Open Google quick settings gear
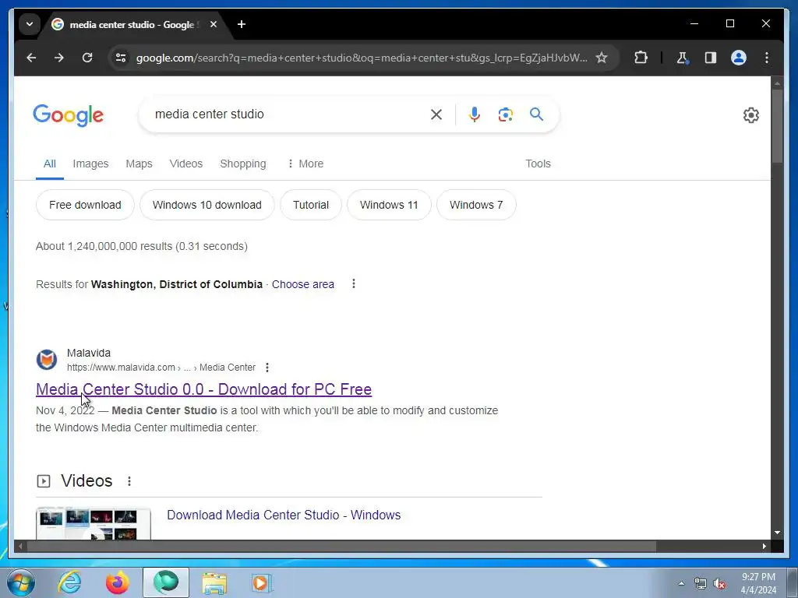 [x=750, y=115]
